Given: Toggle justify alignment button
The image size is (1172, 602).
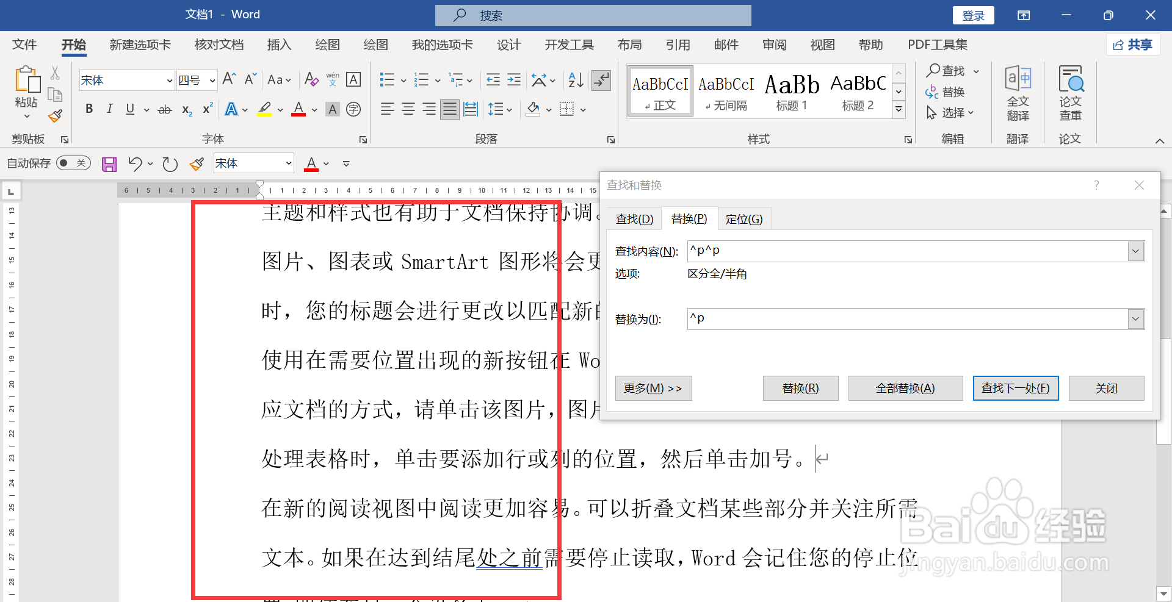Looking at the screenshot, I should click(450, 109).
